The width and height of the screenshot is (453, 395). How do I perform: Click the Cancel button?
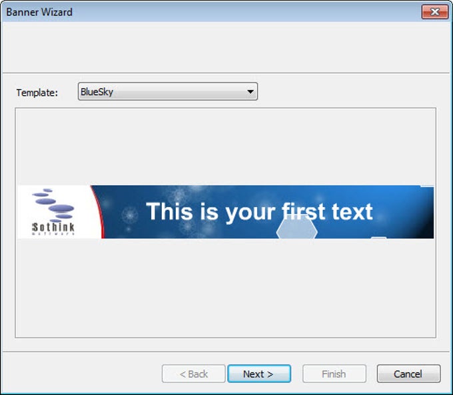[x=408, y=374]
